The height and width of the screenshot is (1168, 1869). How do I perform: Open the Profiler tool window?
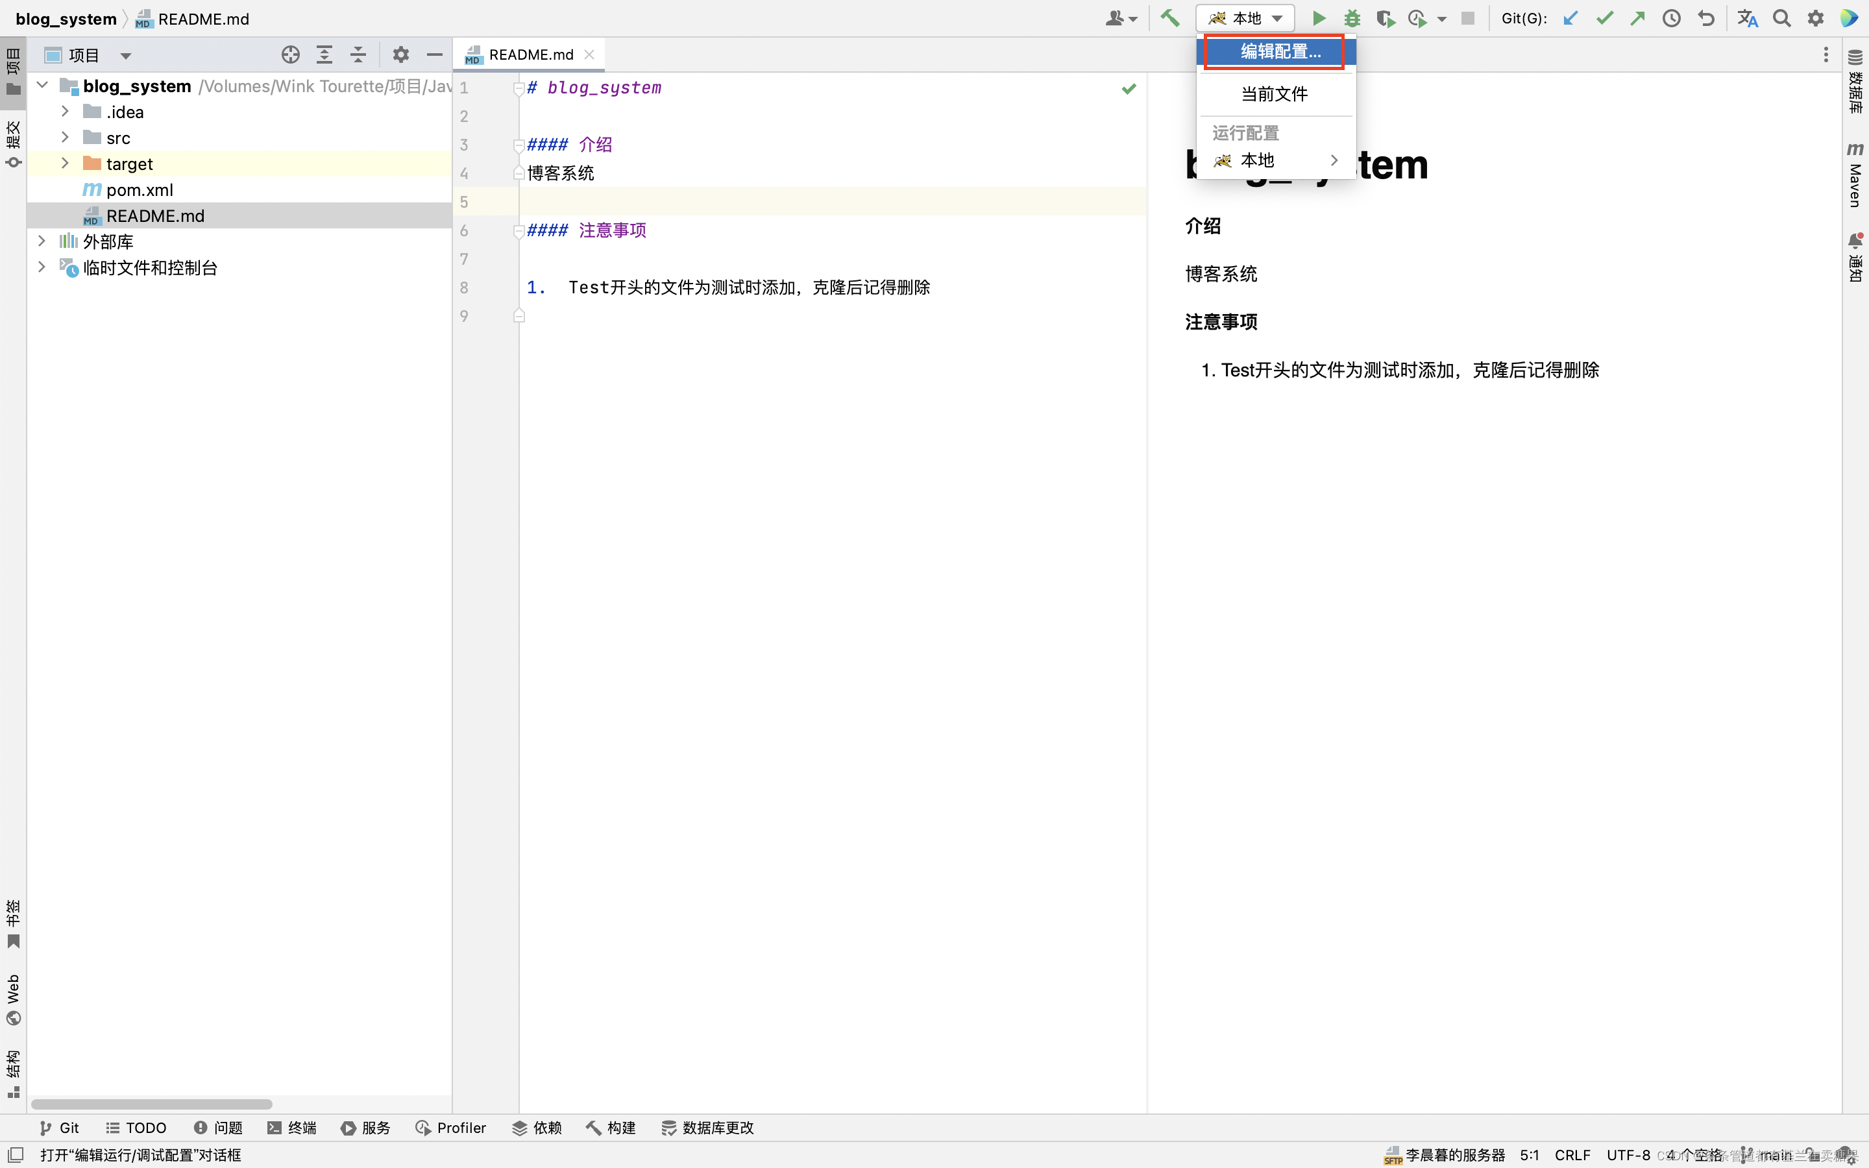pyautogui.click(x=451, y=1128)
